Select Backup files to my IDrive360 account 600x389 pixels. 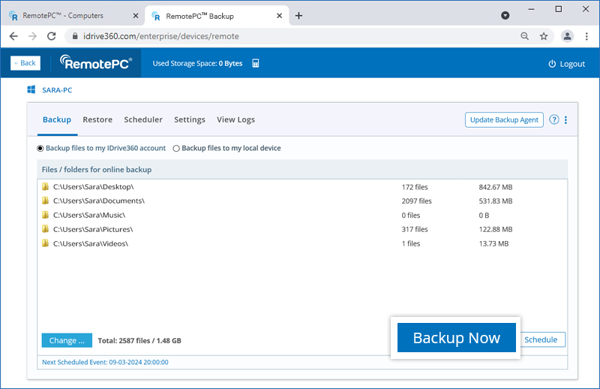pyautogui.click(x=41, y=148)
